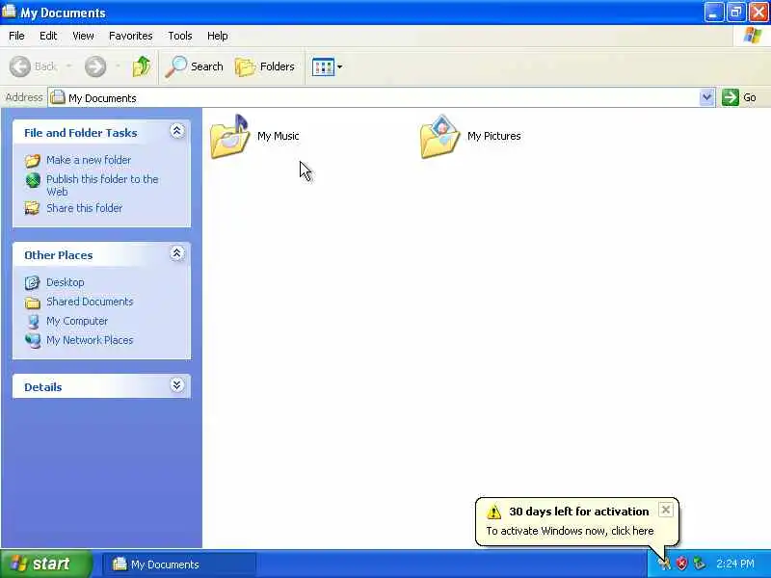The width and height of the screenshot is (771, 578).
Task: Click the My Music label
Action: click(x=279, y=136)
